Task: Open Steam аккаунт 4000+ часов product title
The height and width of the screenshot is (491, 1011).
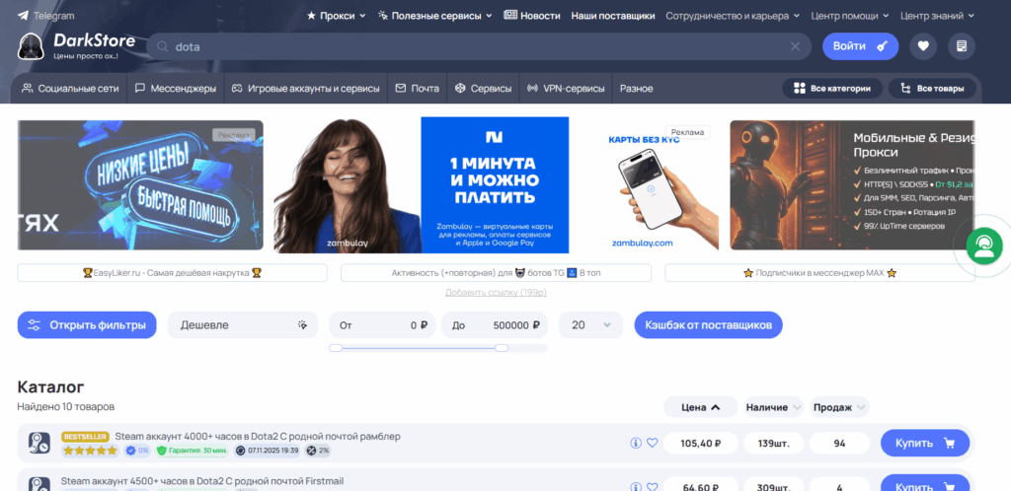Action: (x=258, y=437)
